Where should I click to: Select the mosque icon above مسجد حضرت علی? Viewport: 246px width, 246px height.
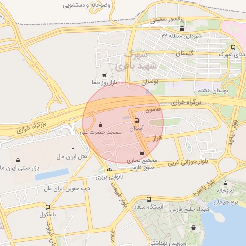coord(100,124)
